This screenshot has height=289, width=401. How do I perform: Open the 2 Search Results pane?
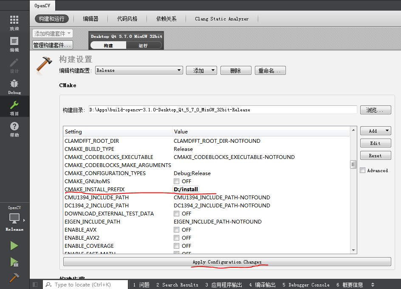(177, 285)
